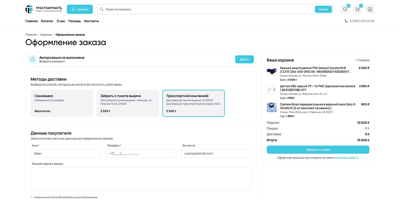Open the О нас menu item
This screenshot has width=400, height=200.
coord(61,21)
